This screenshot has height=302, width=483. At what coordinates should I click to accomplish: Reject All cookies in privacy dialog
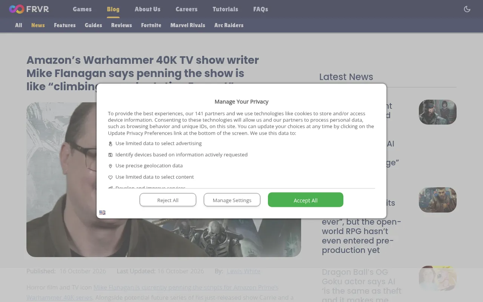click(x=168, y=200)
